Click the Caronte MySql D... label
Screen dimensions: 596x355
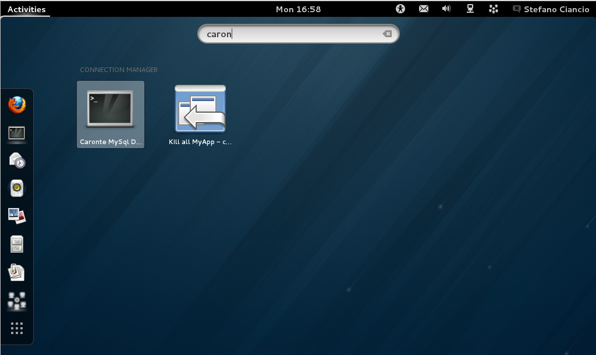point(111,142)
